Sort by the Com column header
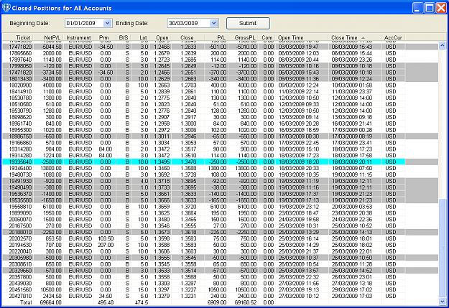Image resolution: width=449 pixels, height=308 pixels. [267, 37]
